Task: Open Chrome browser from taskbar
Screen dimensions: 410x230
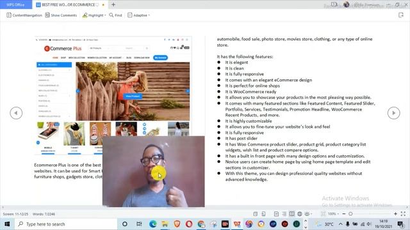Action: click(201, 224)
